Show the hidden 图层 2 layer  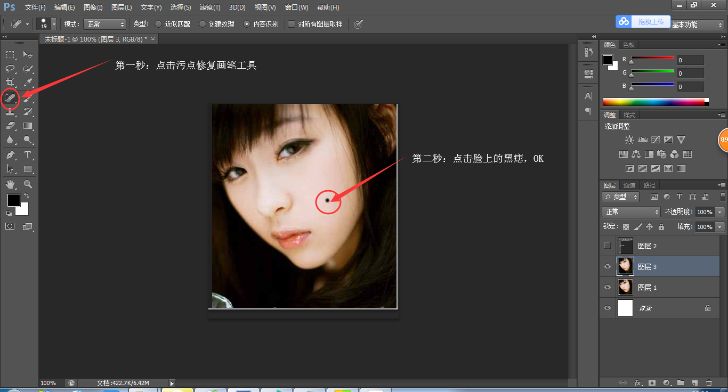608,246
